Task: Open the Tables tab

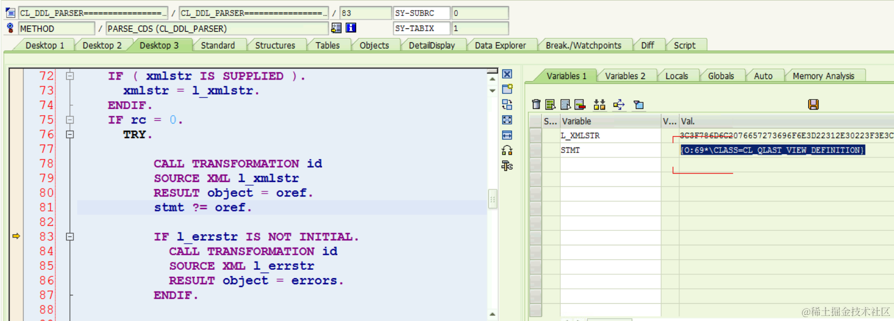Action: pos(327,45)
